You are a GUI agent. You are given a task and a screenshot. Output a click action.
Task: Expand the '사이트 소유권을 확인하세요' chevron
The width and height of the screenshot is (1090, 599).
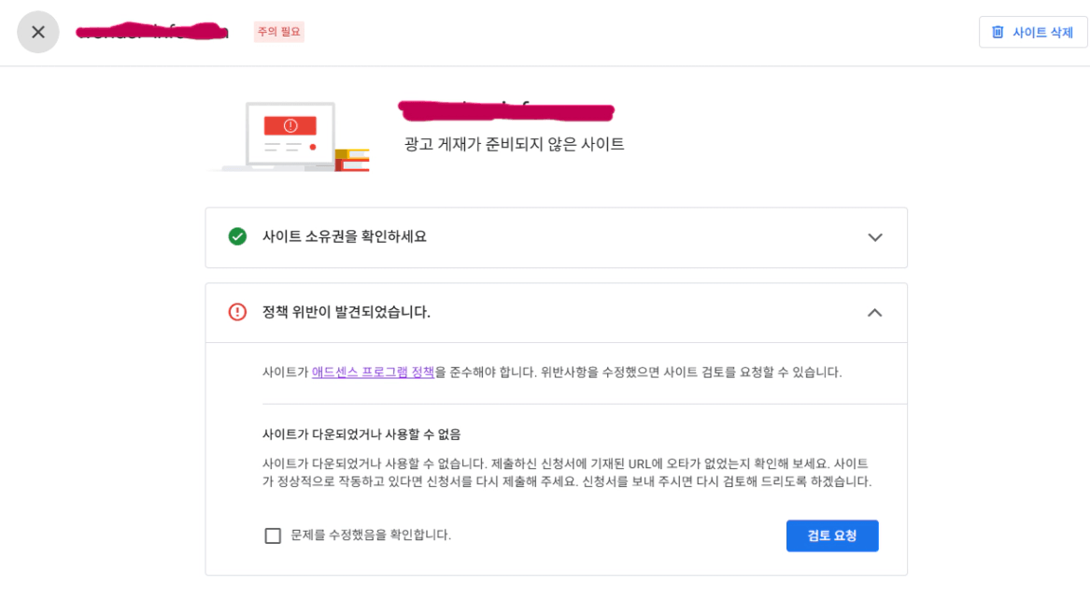pos(874,237)
